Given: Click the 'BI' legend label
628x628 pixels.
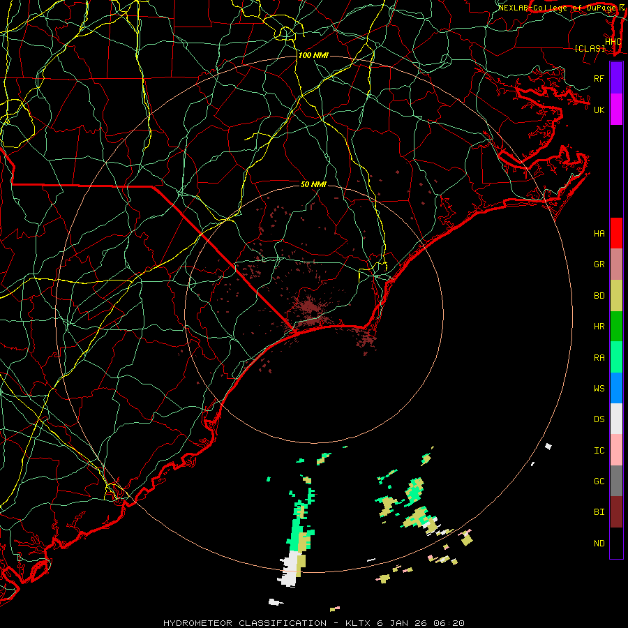Looking at the screenshot, I should point(599,512).
